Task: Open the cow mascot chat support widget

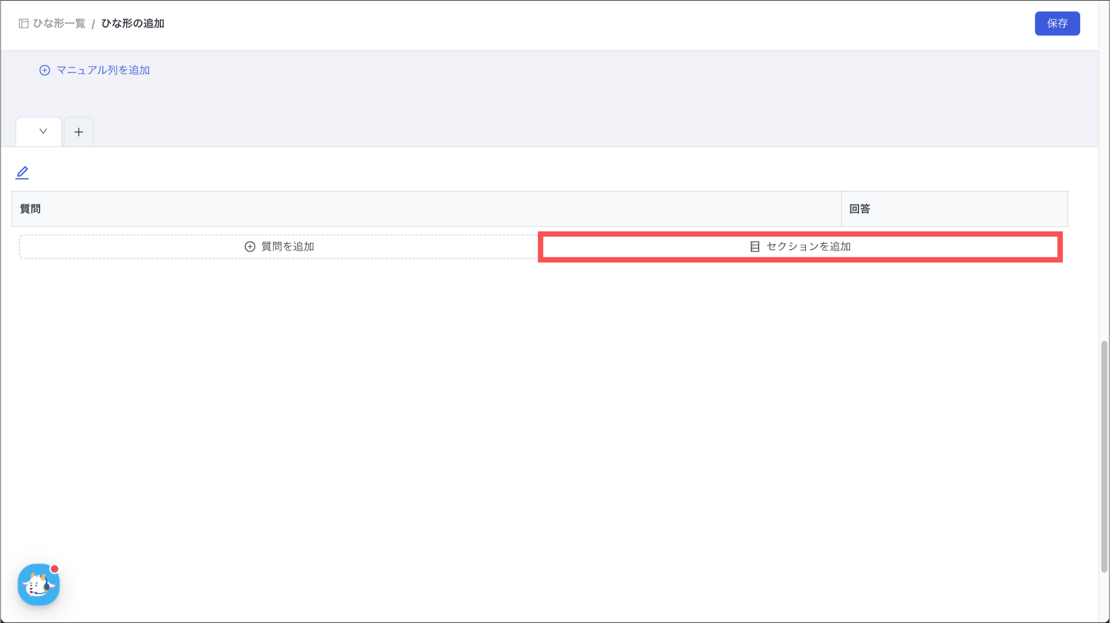Action: click(38, 586)
